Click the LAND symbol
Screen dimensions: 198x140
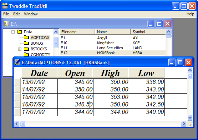tap(137, 48)
